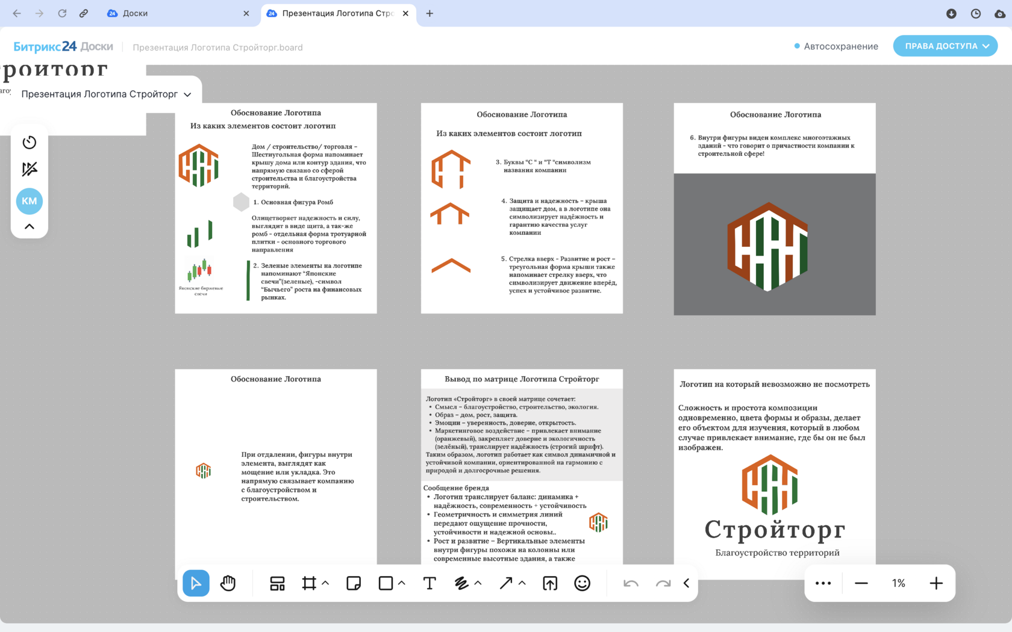Redo the last undone action
The image size is (1012, 632).
tap(663, 583)
